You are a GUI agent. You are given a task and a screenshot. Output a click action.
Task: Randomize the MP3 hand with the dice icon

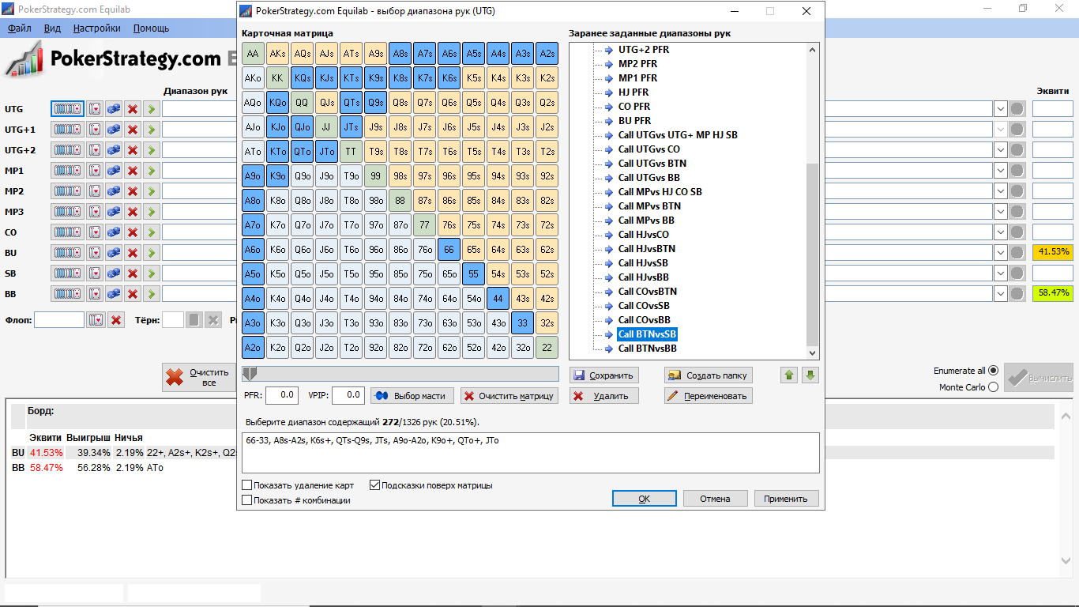point(114,211)
